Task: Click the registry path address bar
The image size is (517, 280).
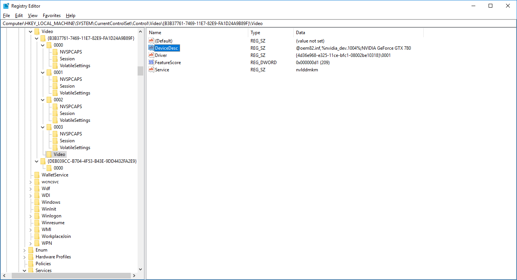Action: coord(258,24)
